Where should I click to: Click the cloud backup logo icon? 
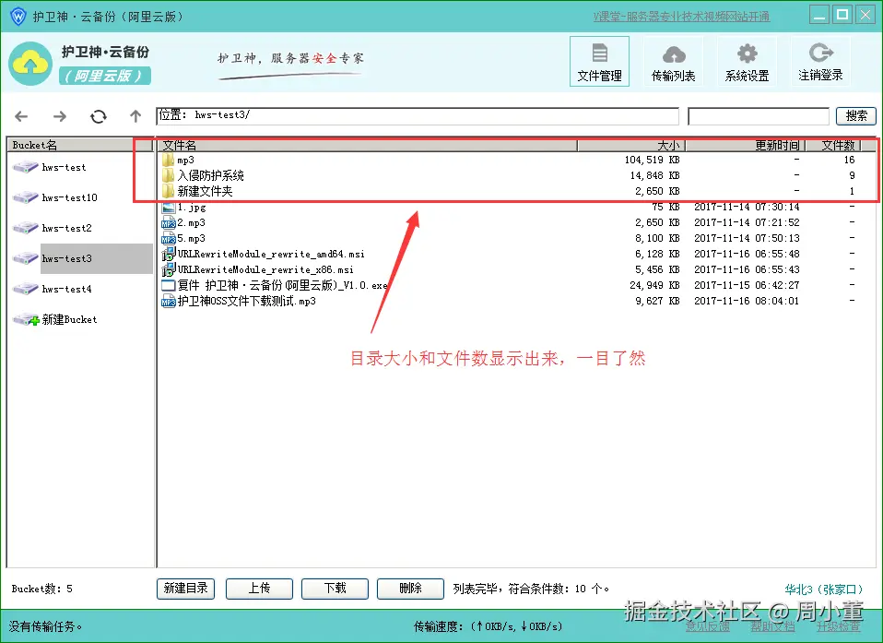pyautogui.click(x=30, y=64)
